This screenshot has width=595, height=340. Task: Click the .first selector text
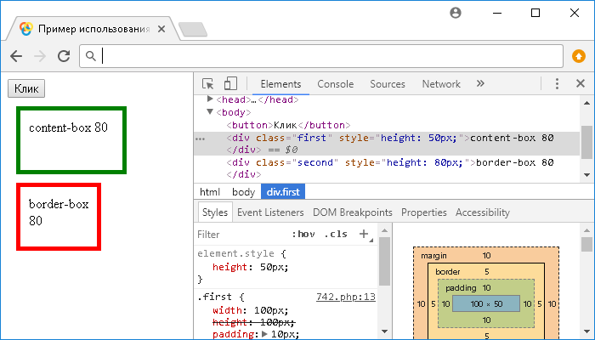[x=216, y=297]
